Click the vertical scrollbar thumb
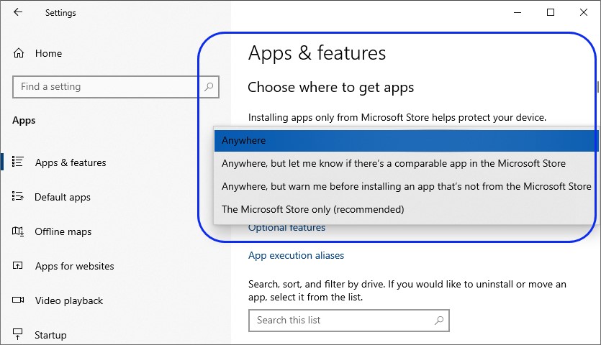 pyautogui.click(x=597, y=86)
